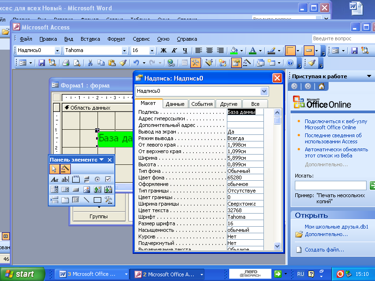Apply fill/back color bucket
Viewport: 375px width, 281px height.
pyautogui.click(x=234, y=51)
